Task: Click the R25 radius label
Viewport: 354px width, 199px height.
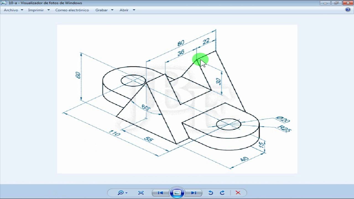Action: [x=284, y=129]
